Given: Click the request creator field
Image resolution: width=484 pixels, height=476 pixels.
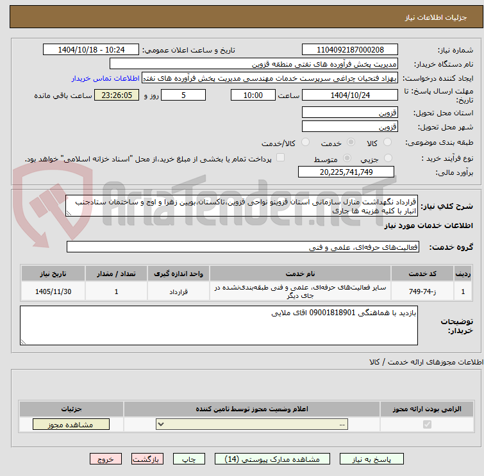Looking at the screenshot, I should [x=270, y=78].
